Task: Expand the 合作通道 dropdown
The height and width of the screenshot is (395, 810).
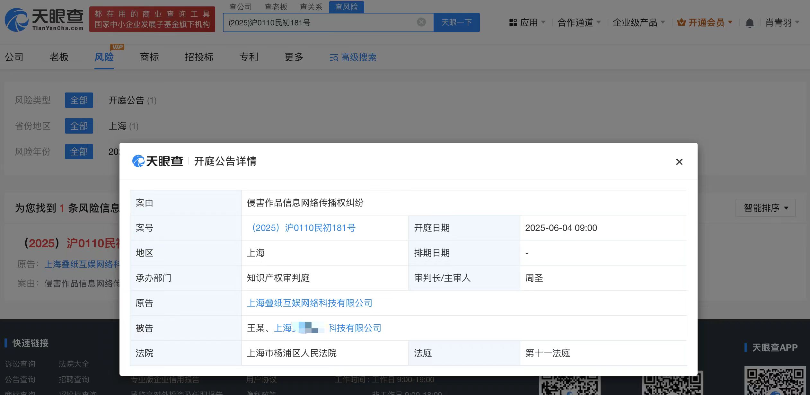Action: [x=579, y=22]
